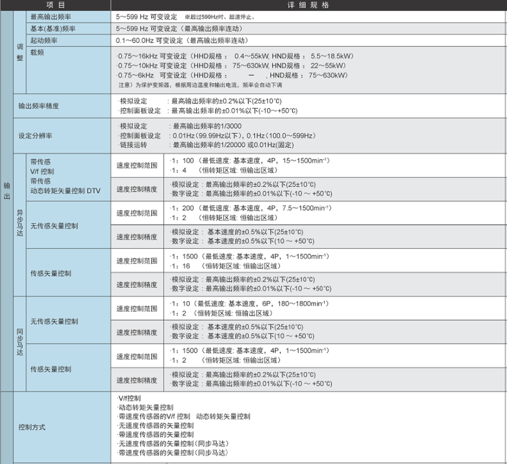Click the 异步马达 vertical group cell
The image size is (507, 464).
click(x=20, y=225)
